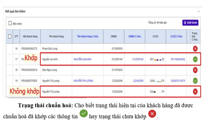Click the CMND C.Hóa column header

135,36
